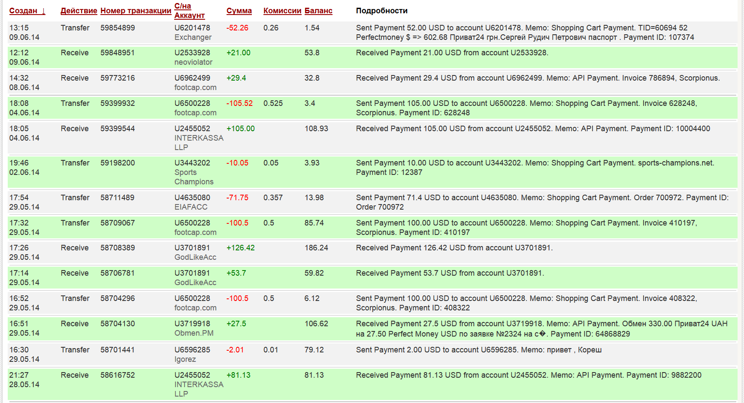Click the amount -52.26
Image resolution: width=744 pixels, height=403 pixels.
(237, 28)
